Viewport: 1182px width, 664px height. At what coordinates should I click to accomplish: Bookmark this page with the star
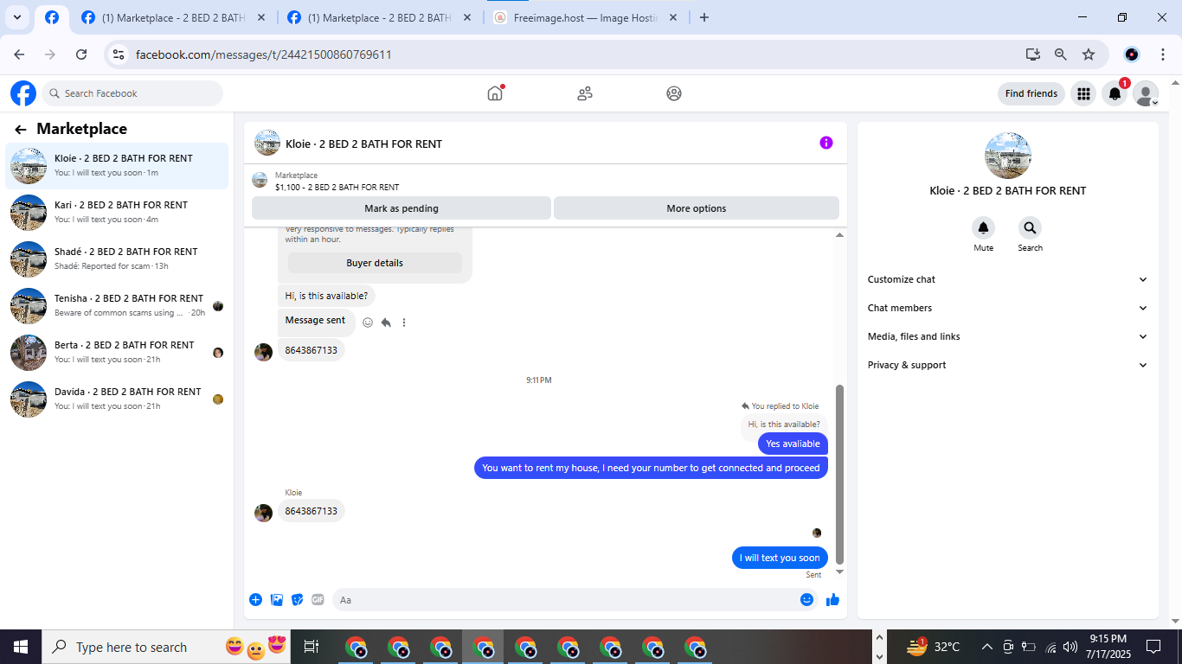1089,54
